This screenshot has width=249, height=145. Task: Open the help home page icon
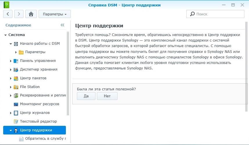(x=31, y=14)
